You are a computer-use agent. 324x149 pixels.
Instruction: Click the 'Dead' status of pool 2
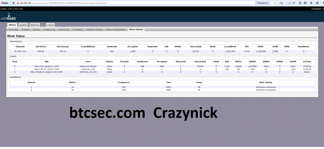click(x=109, y=72)
